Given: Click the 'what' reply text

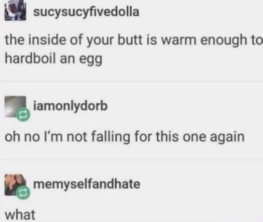Looking at the screenshot, I should [x=20, y=215].
